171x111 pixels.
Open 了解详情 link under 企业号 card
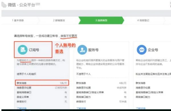click(x=141, y=108)
